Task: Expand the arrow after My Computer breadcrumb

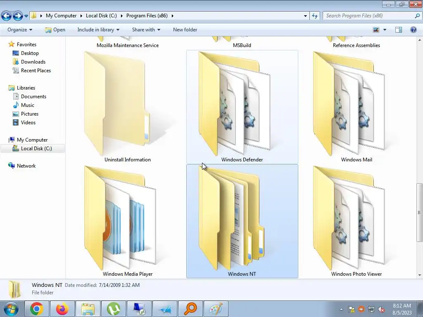Action: coord(81,16)
